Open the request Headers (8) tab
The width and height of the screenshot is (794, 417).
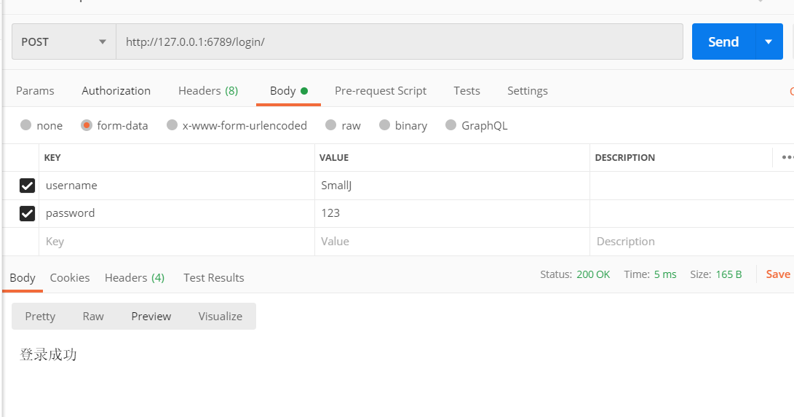tap(208, 90)
